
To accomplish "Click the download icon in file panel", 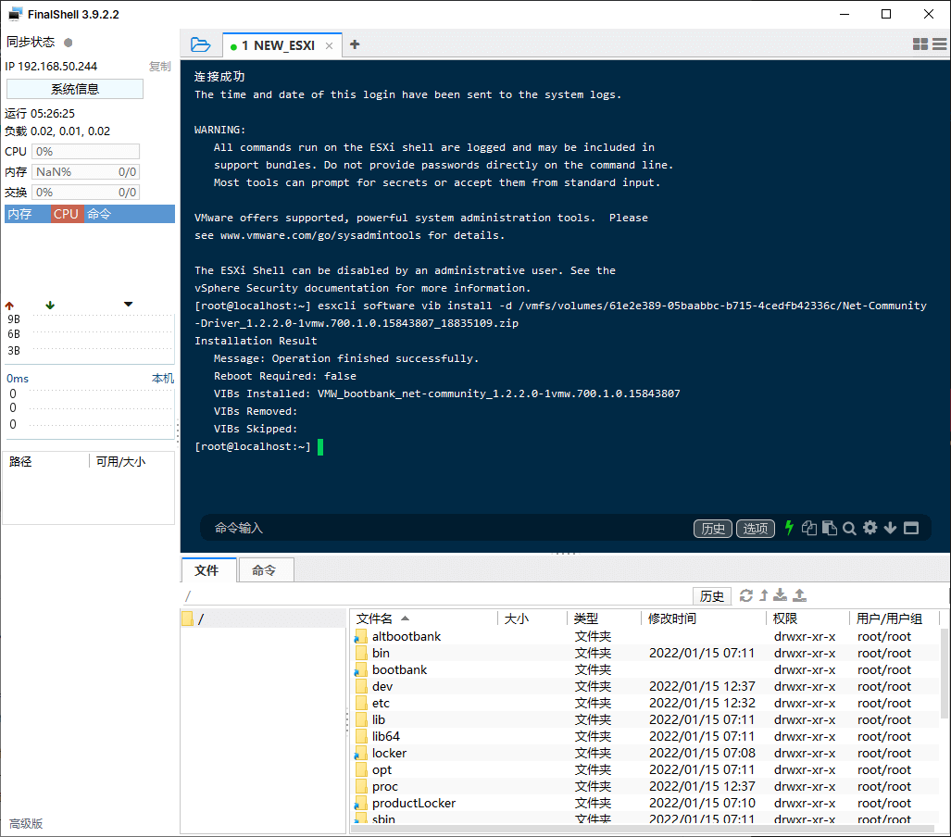I will coord(781,595).
